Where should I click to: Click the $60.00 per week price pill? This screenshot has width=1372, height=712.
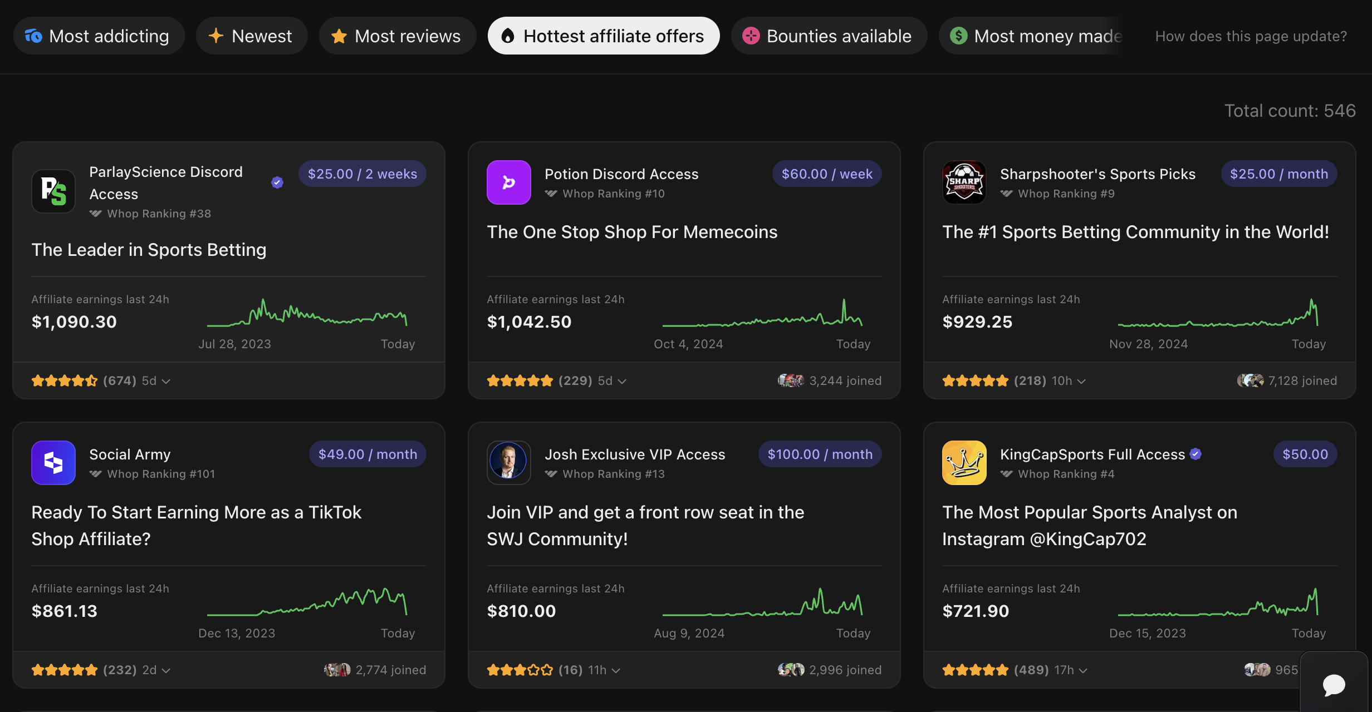coord(827,174)
